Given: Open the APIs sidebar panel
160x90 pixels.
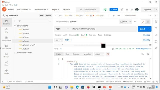Looking at the screenshot, I should pos(6,30).
